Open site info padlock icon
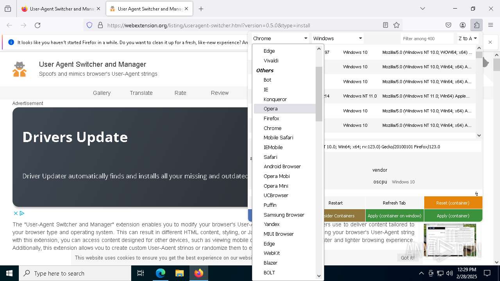 click(x=100, y=25)
